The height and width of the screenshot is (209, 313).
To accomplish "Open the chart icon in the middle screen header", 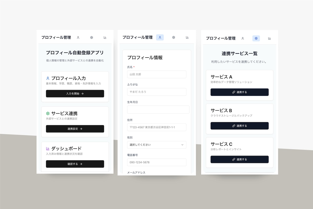I will [187, 37].
